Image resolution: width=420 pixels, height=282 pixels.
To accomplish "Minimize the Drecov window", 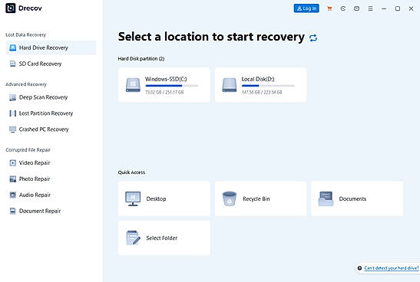I will click(x=384, y=8).
